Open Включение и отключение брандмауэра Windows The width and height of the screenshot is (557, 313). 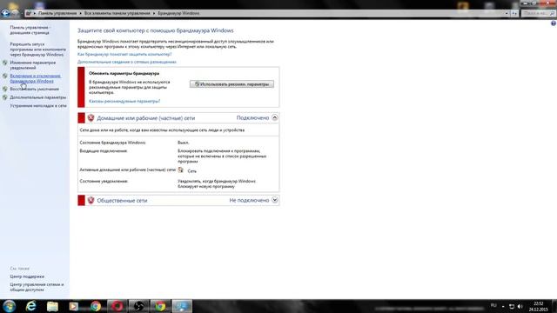pyautogui.click(x=35, y=78)
